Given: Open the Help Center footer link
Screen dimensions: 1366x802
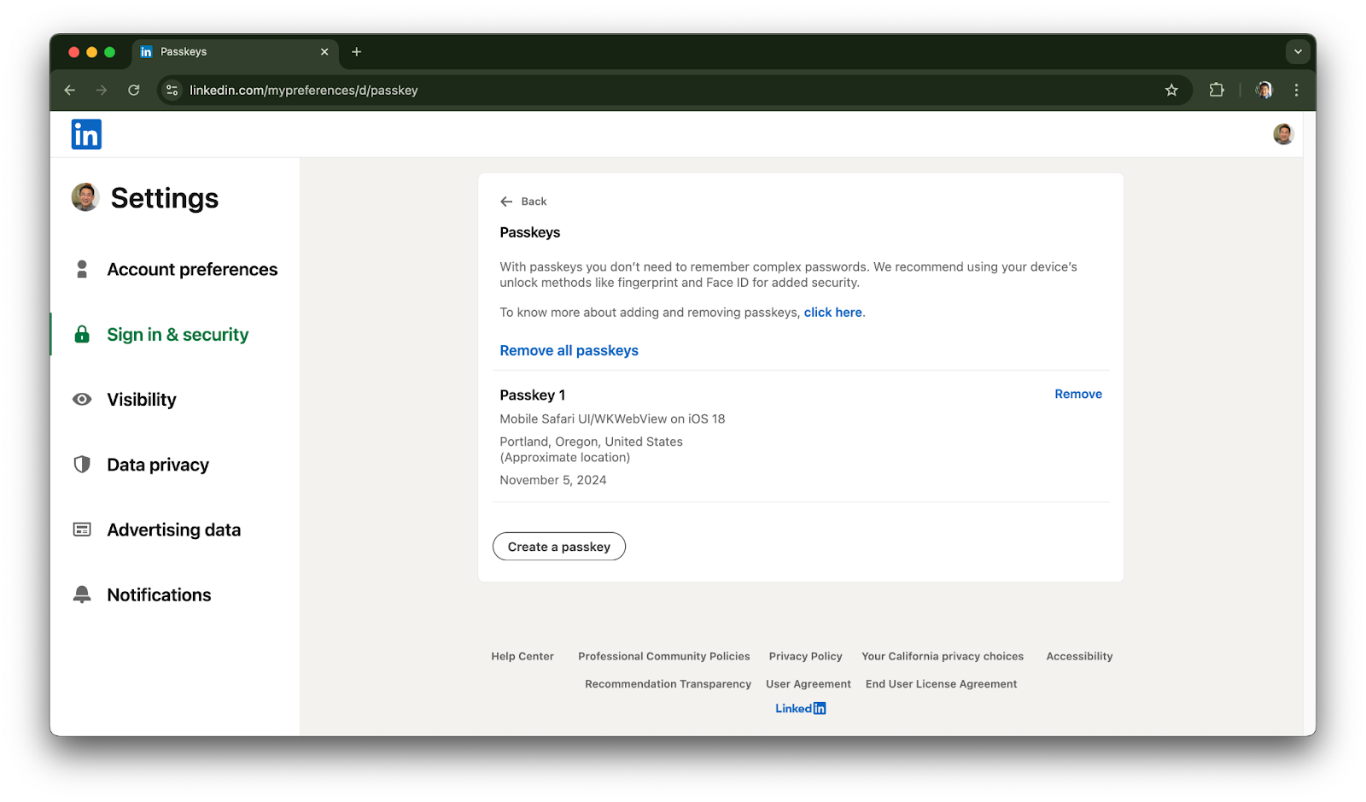Looking at the screenshot, I should [x=522, y=656].
